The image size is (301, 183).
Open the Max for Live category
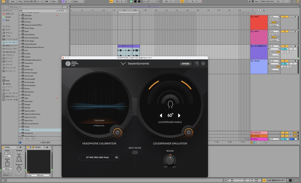pos(10,52)
